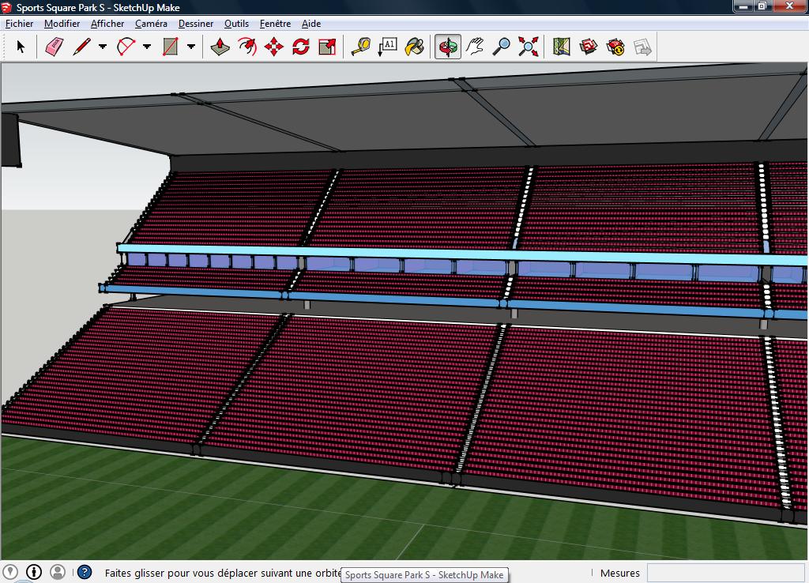This screenshot has height=583, width=809.
Task: Activate the Tape Measure tool
Action: pyautogui.click(x=360, y=47)
